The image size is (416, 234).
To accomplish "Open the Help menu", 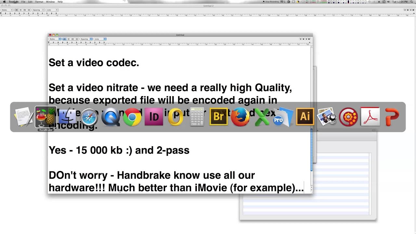I will click(60, 2).
